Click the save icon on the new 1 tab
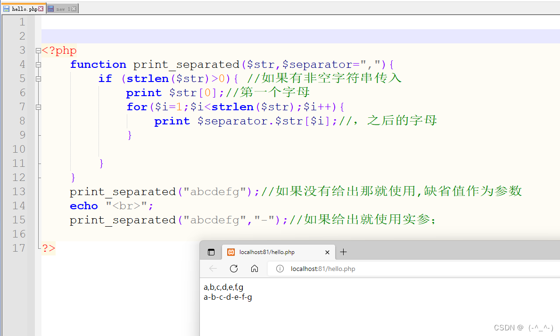This screenshot has height=336, width=560. click(51, 8)
